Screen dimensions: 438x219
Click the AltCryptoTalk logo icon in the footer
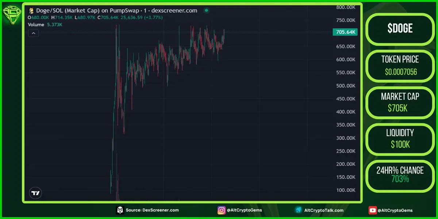click(299, 210)
